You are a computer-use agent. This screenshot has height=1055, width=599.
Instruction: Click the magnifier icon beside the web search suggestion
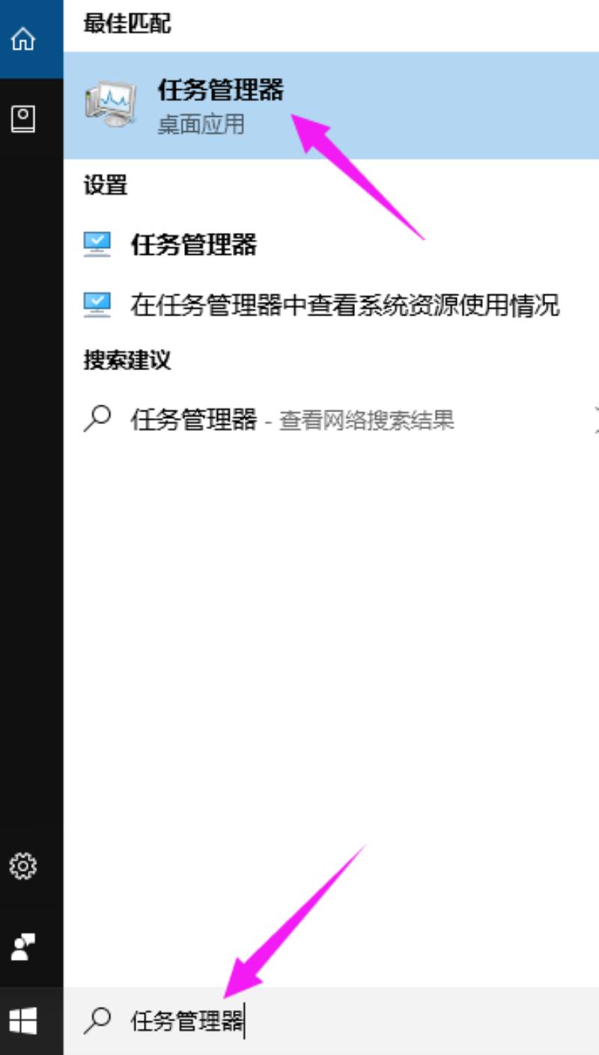point(97,419)
